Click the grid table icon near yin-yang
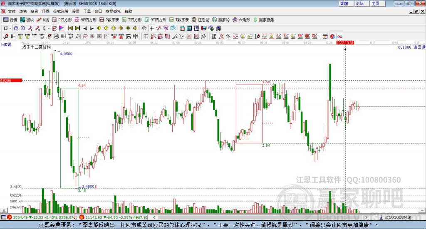The image size is (426, 229). point(325,36)
